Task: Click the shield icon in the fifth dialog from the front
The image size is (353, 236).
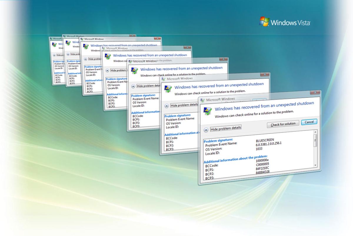Action: [86, 46]
